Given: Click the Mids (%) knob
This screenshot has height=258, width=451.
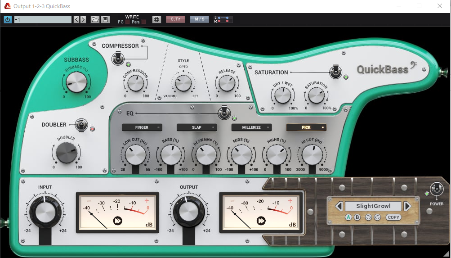Looking at the screenshot, I should [241, 155].
